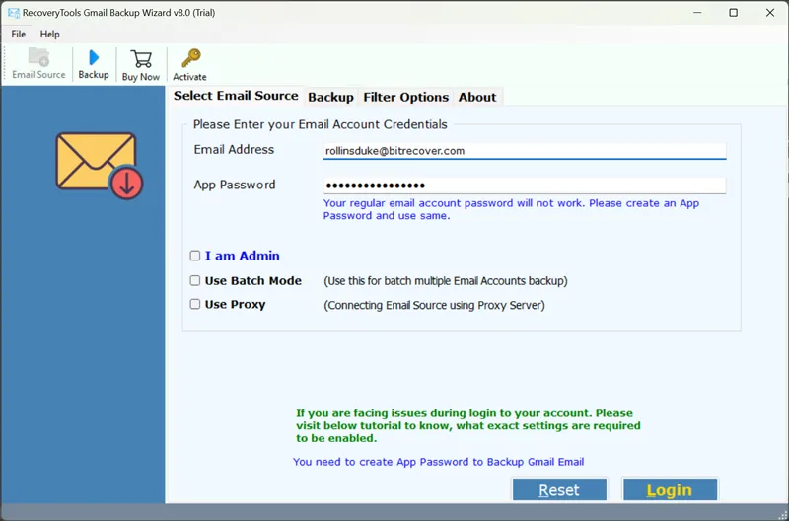Viewport: 789px width, 521px height.
Task: Click the Activate key icon
Action: [x=189, y=65]
